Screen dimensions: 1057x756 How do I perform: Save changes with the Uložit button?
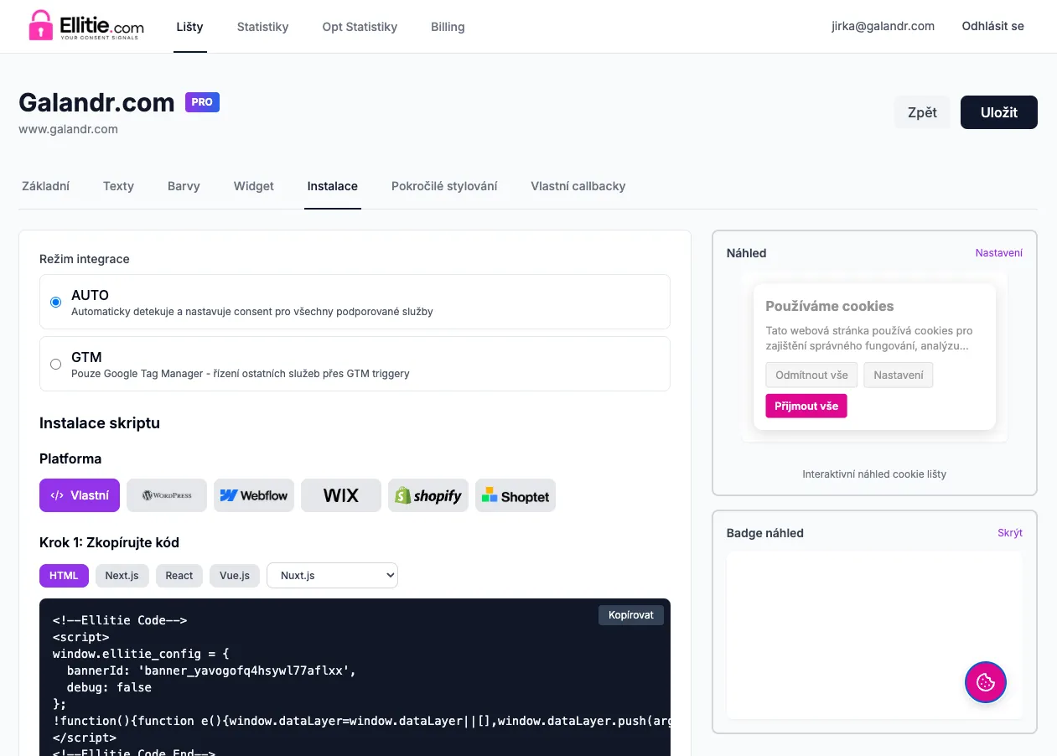[x=998, y=111]
